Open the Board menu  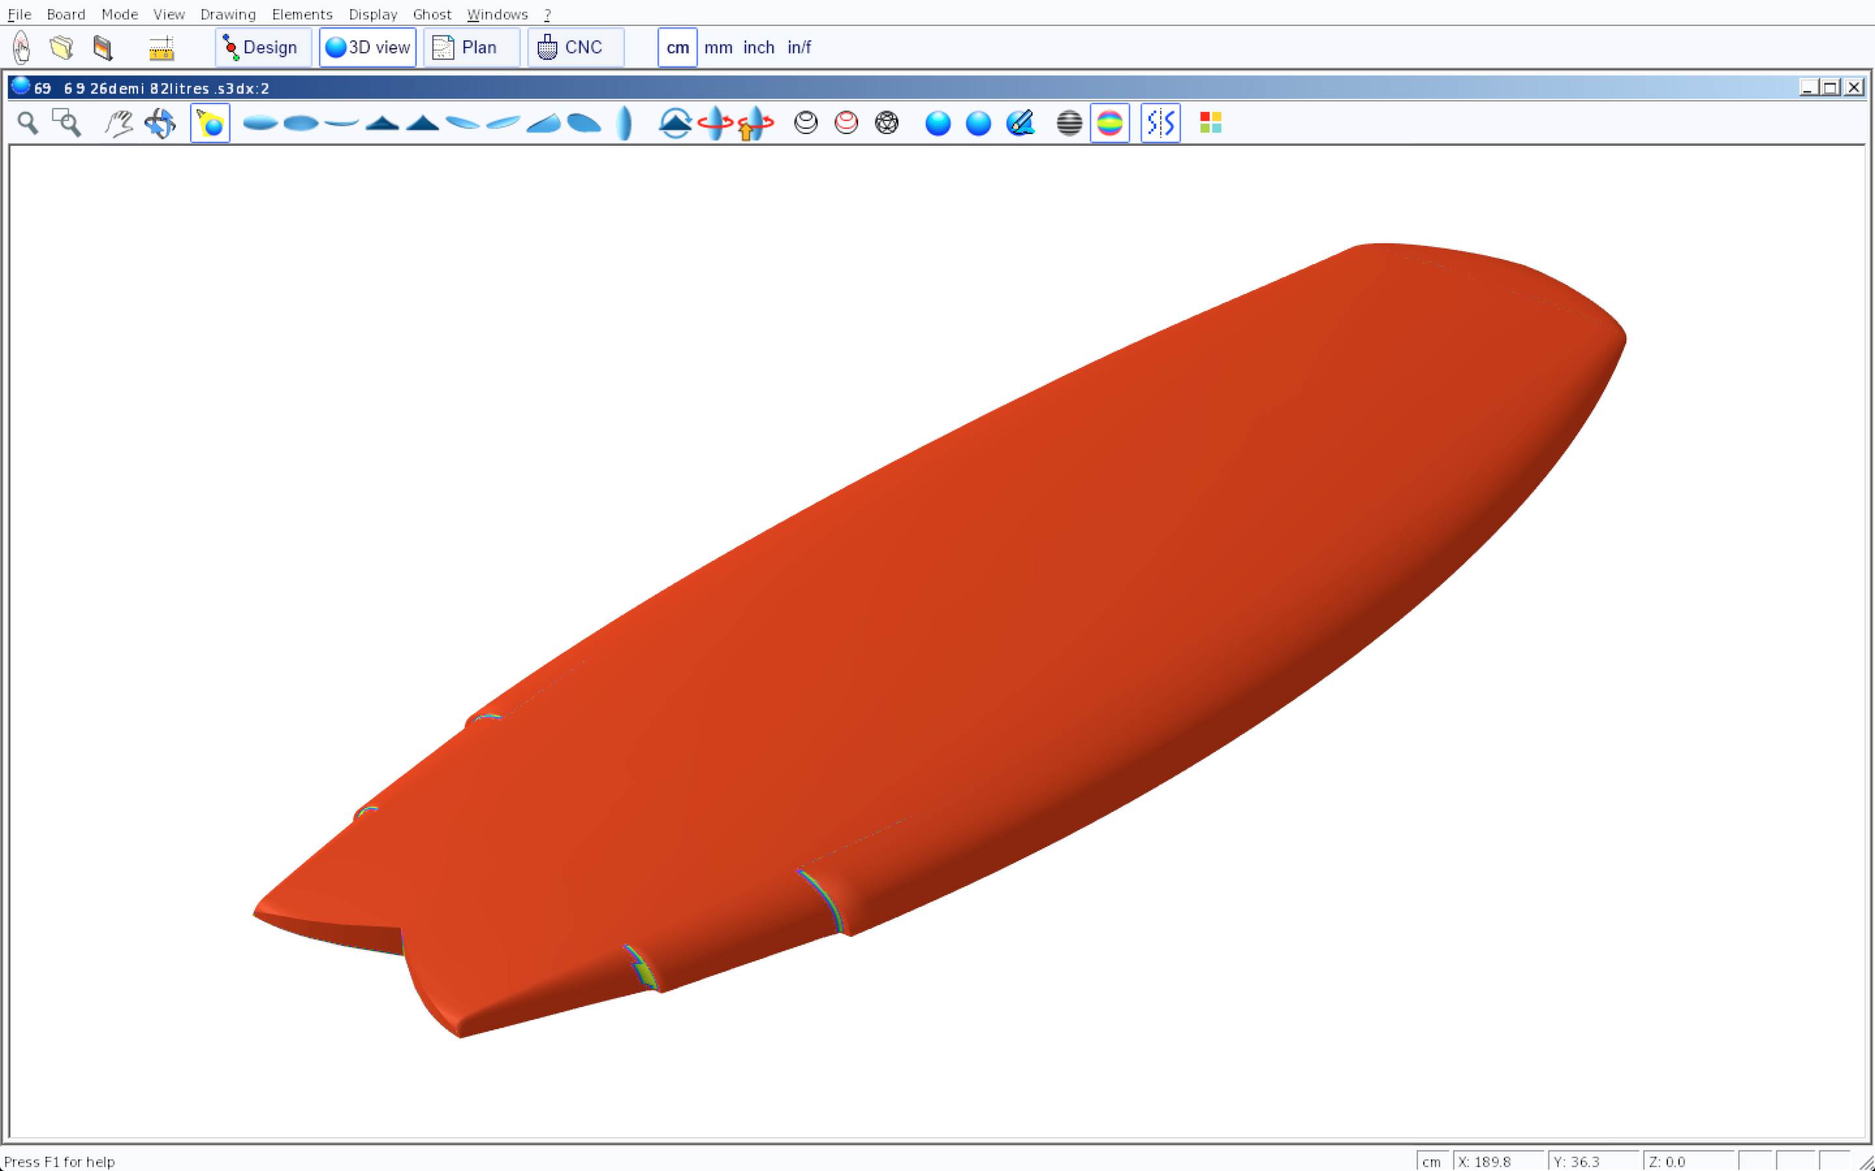(x=66, y=15)
